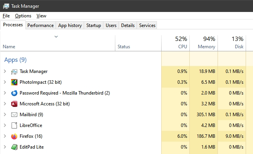
Task: Sort processes by Name column header
Action: tap(57, 43)
